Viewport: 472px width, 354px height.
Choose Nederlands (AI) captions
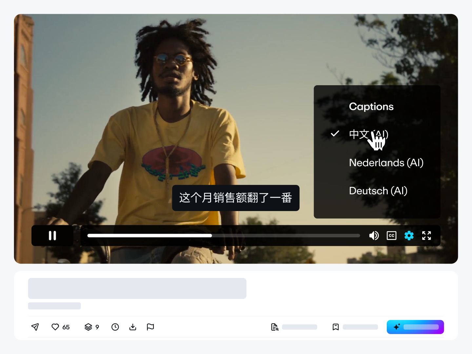(386, 163)
